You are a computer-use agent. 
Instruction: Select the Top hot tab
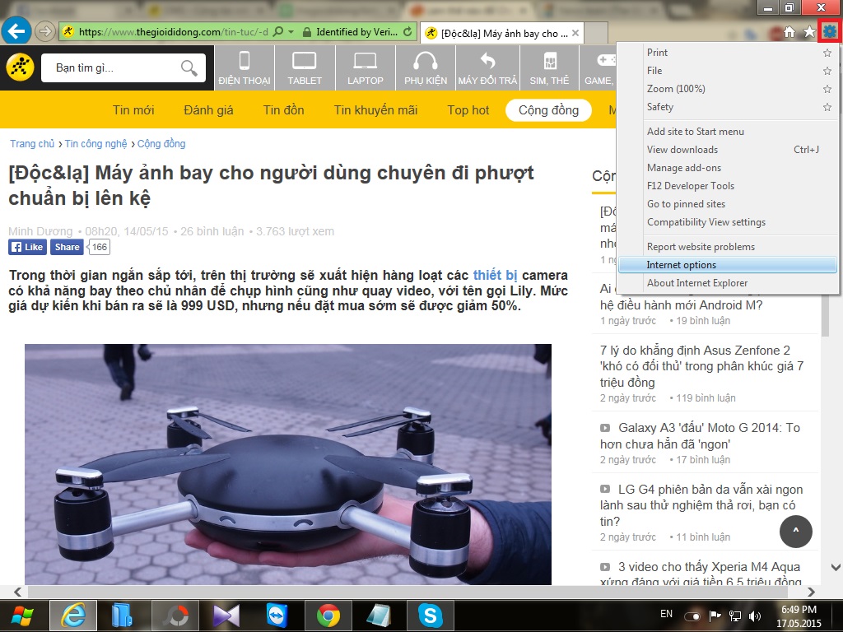click(468, 110)
